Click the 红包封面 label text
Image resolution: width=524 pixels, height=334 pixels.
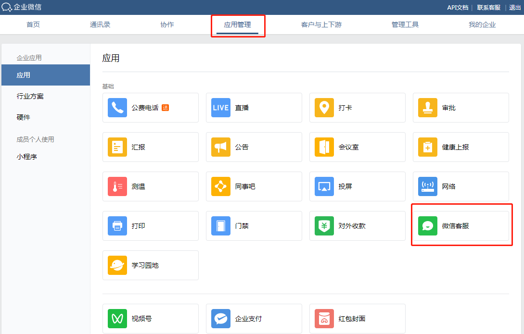352,319
